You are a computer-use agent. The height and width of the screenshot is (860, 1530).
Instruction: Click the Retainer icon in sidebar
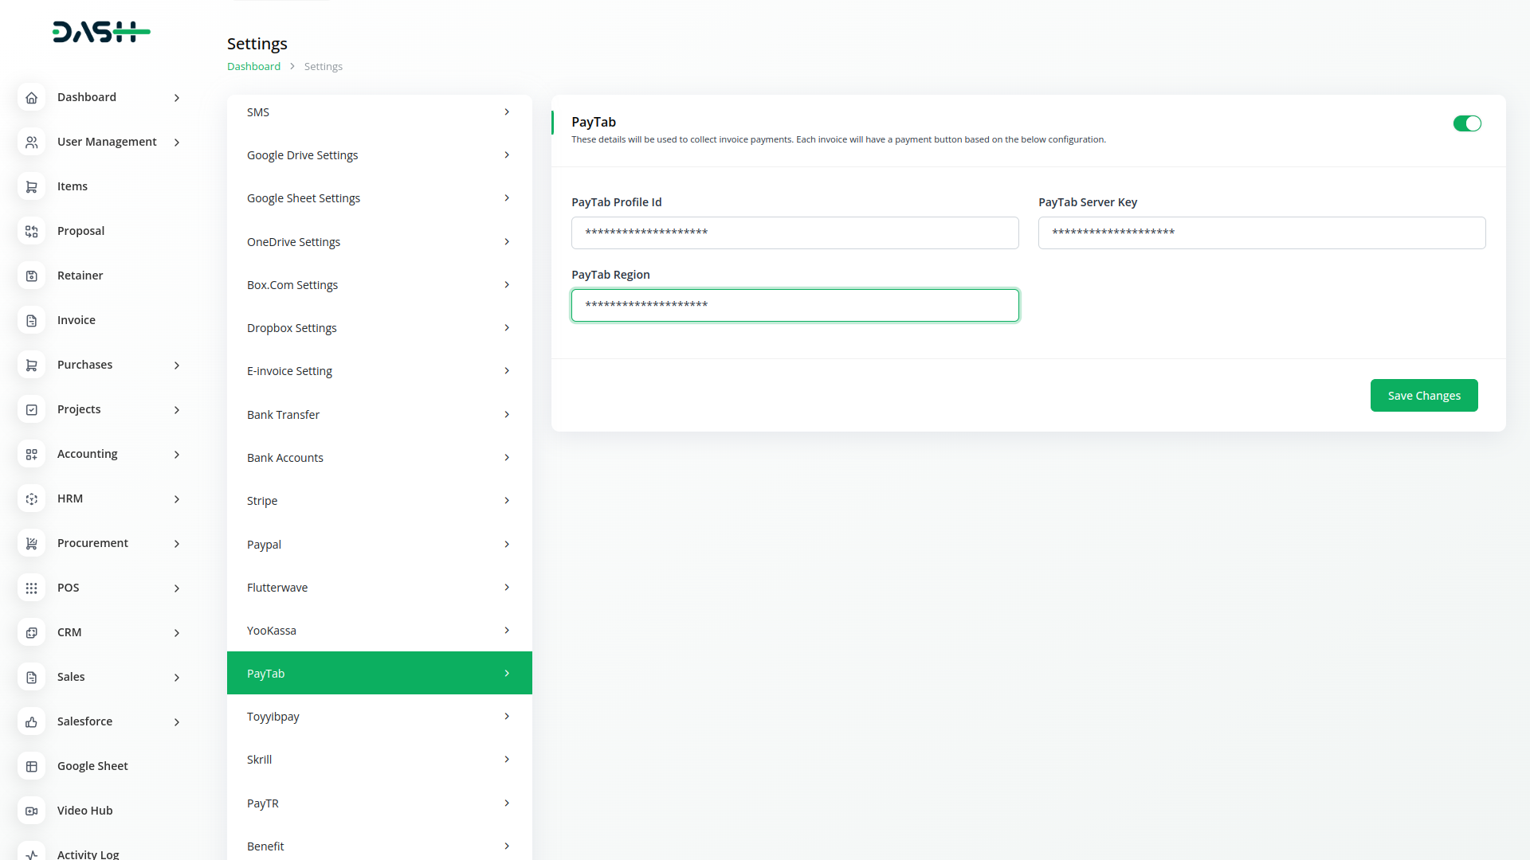pos(31,276)
